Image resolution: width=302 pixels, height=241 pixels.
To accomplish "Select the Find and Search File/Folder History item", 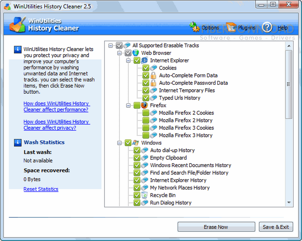I will (189, 173).
